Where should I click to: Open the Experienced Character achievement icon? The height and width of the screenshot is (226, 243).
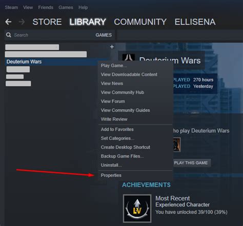137,209
